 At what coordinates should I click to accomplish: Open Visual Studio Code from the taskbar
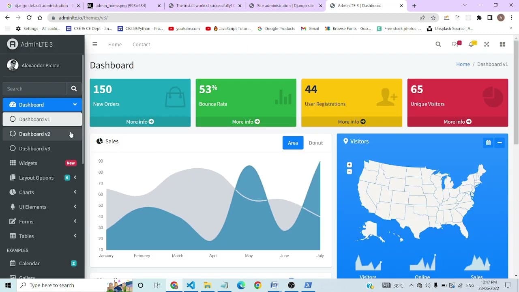click(x=191, y=285)
